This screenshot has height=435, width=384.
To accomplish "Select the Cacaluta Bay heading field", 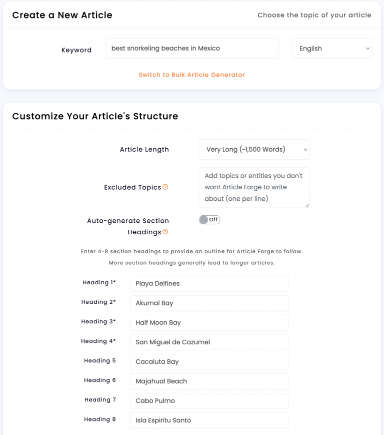I will (208, 361).
